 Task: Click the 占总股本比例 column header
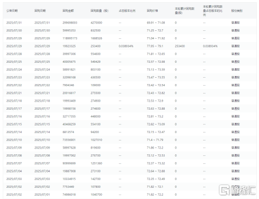point(127,11)
